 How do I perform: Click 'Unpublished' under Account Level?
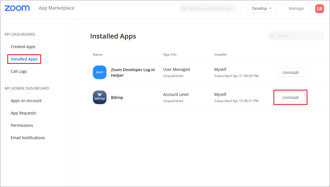pos(173,101)
